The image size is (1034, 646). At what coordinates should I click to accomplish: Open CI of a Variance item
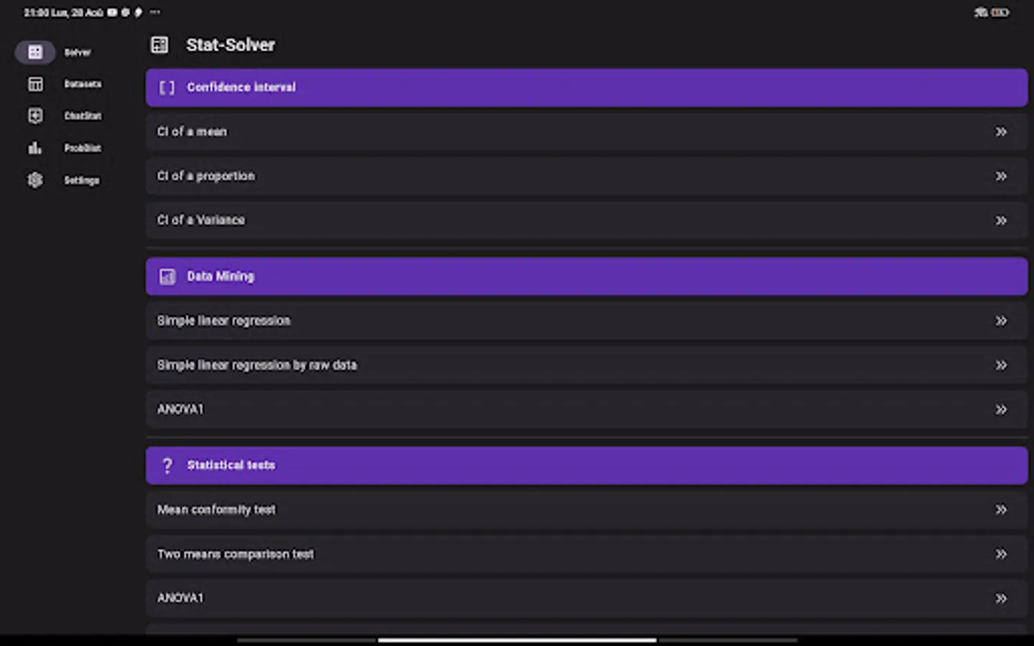coord(201,220)
